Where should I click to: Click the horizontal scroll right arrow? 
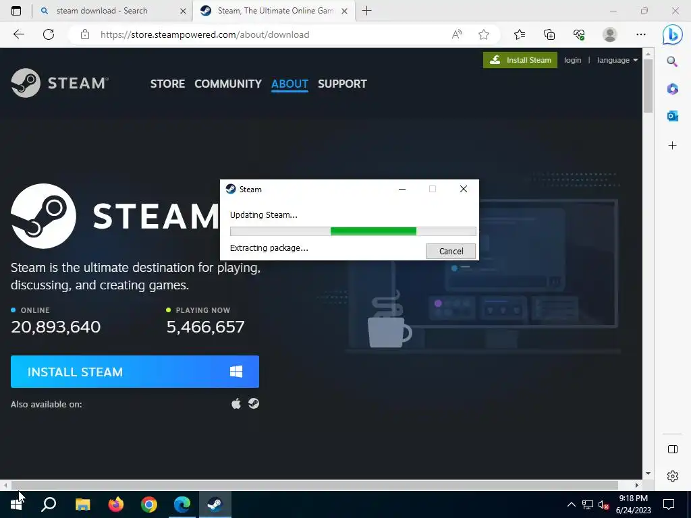(x=637, y=485)
